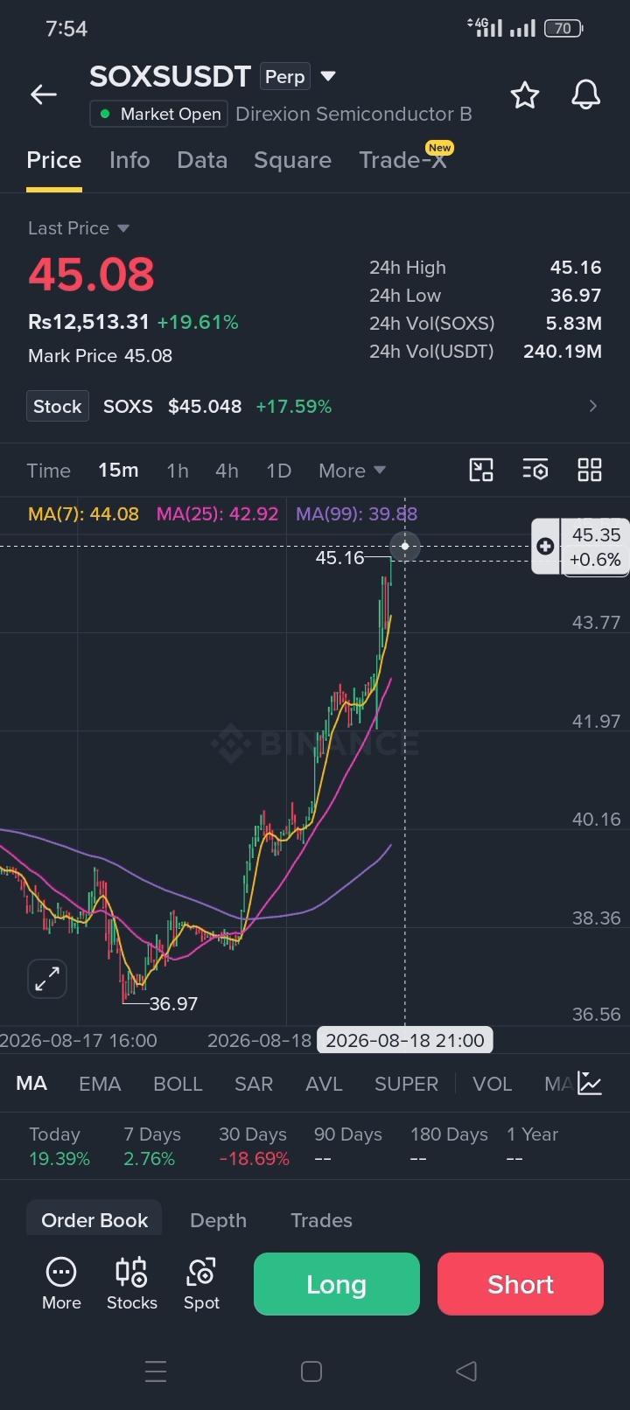The image size is (630, 1410).
Task: Toggle VOL indicator
Action: pos(492,1084)
